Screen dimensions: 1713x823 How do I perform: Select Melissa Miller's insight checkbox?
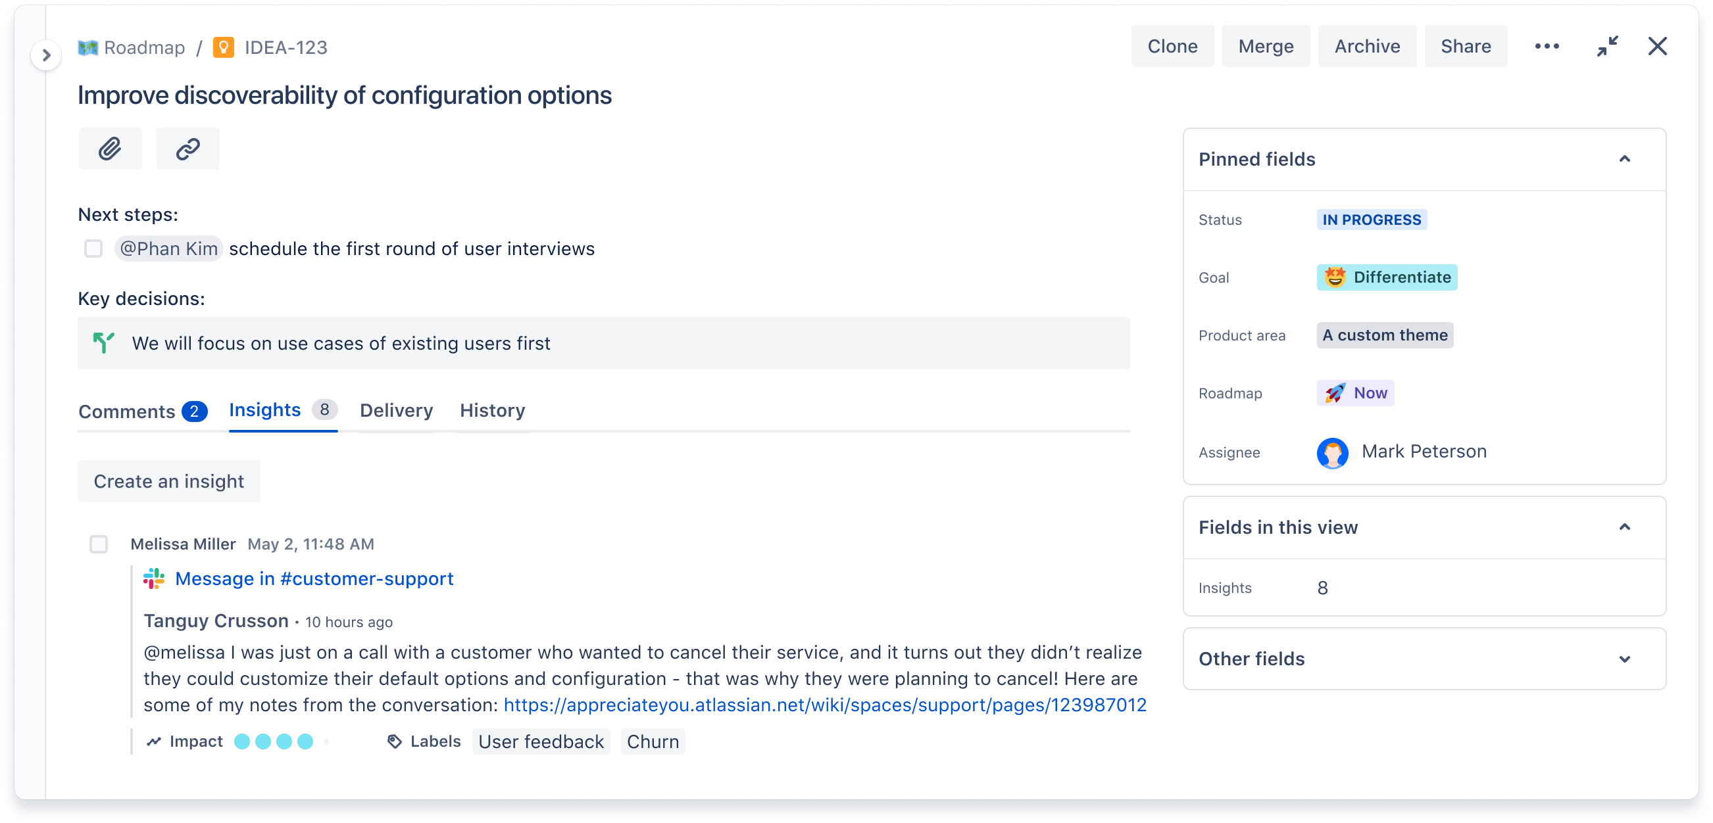[99, 544]
